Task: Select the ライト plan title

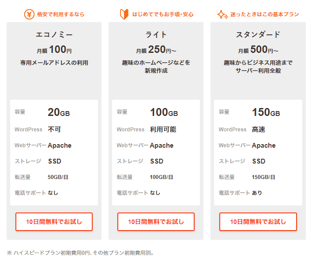Action: pos(156,35)
